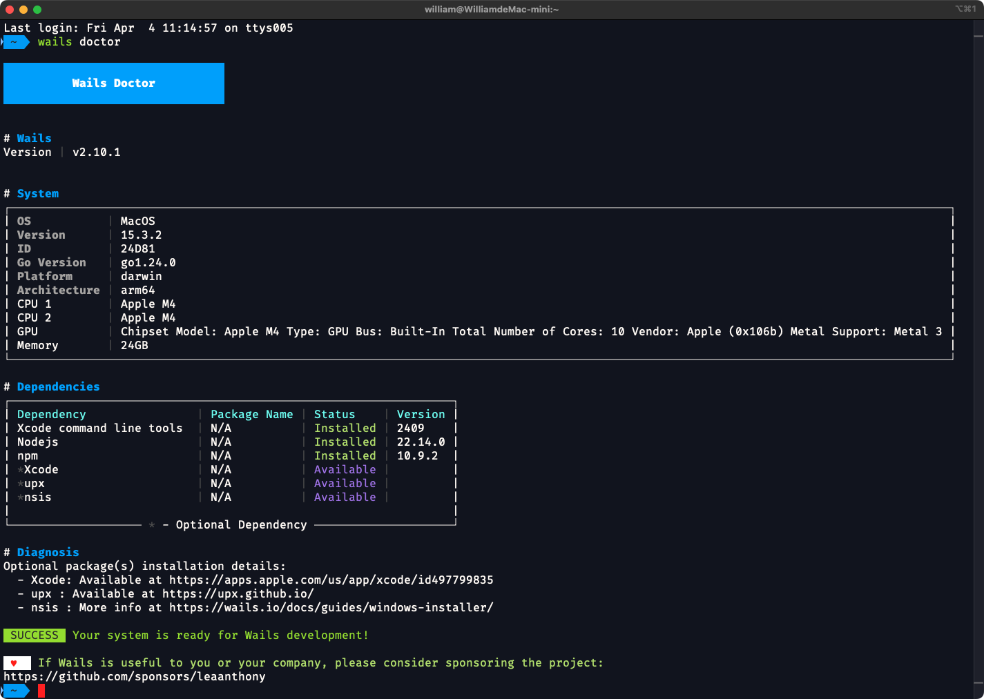
Task: Click the 'Optional Dependency' legend text
Action: coord(242,525)
